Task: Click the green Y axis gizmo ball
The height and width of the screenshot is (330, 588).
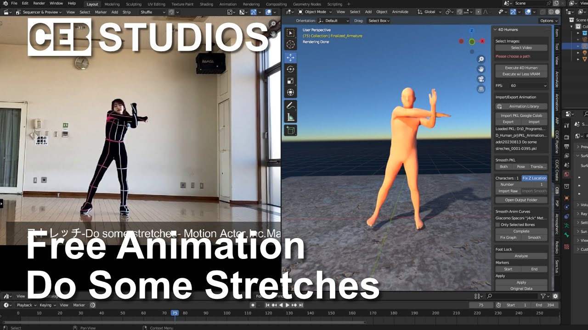Action: coord(472,42)
